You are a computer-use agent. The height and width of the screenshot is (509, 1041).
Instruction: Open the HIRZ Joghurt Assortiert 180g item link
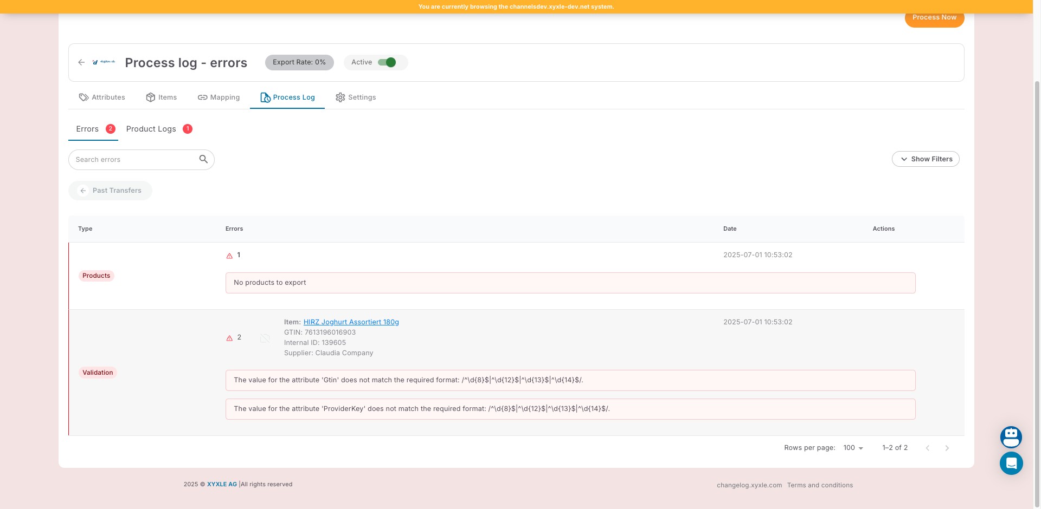coord(351,322)
